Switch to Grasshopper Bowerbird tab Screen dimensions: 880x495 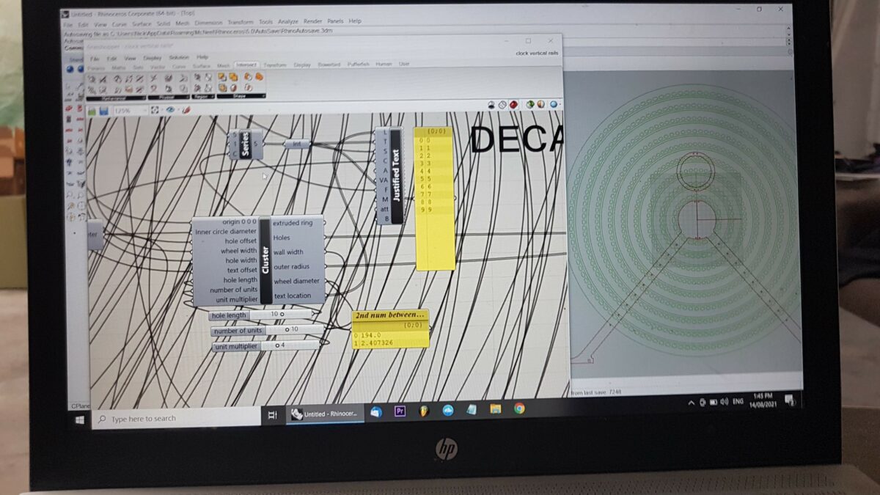tap(329, 64)
